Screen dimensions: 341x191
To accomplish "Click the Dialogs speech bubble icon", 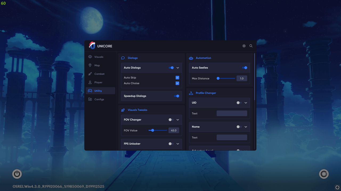I will [123, 58].
